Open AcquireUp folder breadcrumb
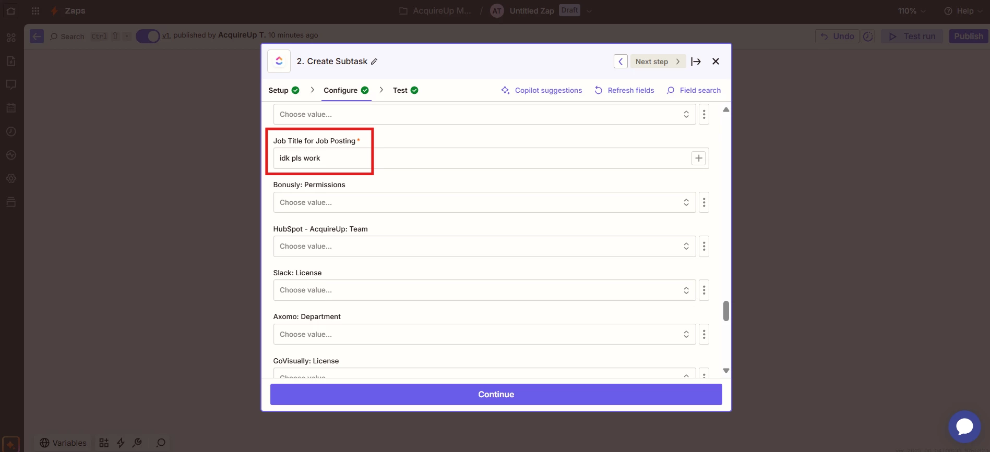This screenshot has height=452, width=990. pos(435,10)
